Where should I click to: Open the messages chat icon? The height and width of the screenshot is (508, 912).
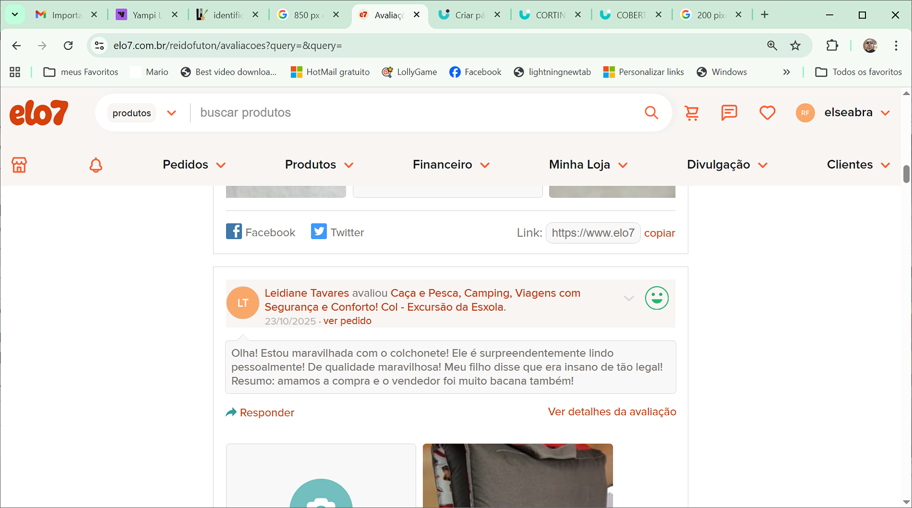coord(729,113)
